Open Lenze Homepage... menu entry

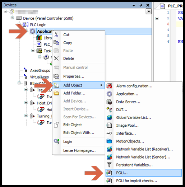pos(79,150)
